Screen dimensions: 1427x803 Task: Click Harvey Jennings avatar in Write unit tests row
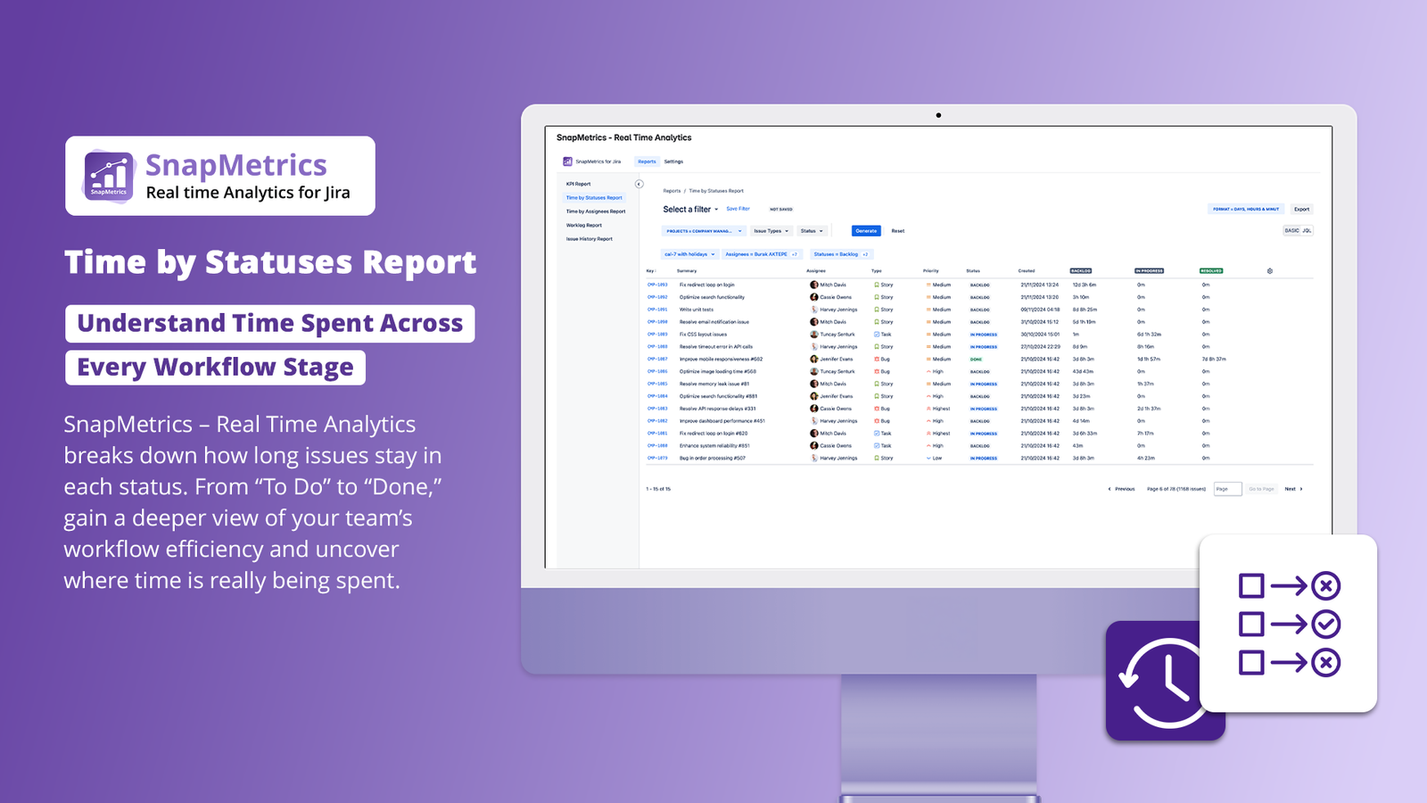coord(813,310)
